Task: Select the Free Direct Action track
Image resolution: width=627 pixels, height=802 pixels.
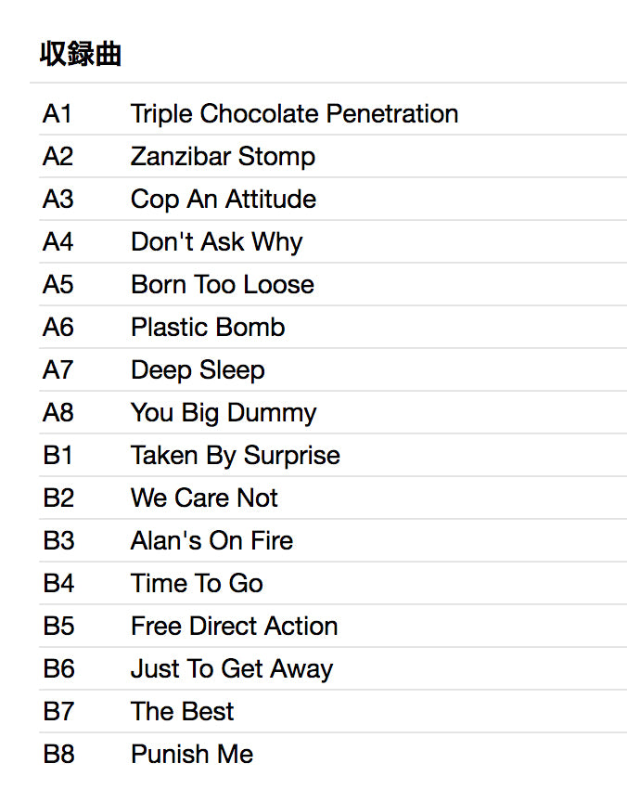Action: pyautogui.click(x=234, y=627)
